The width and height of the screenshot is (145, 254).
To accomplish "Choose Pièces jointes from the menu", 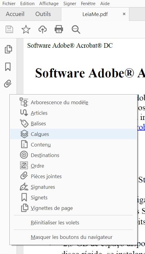I will coord(73,176).
